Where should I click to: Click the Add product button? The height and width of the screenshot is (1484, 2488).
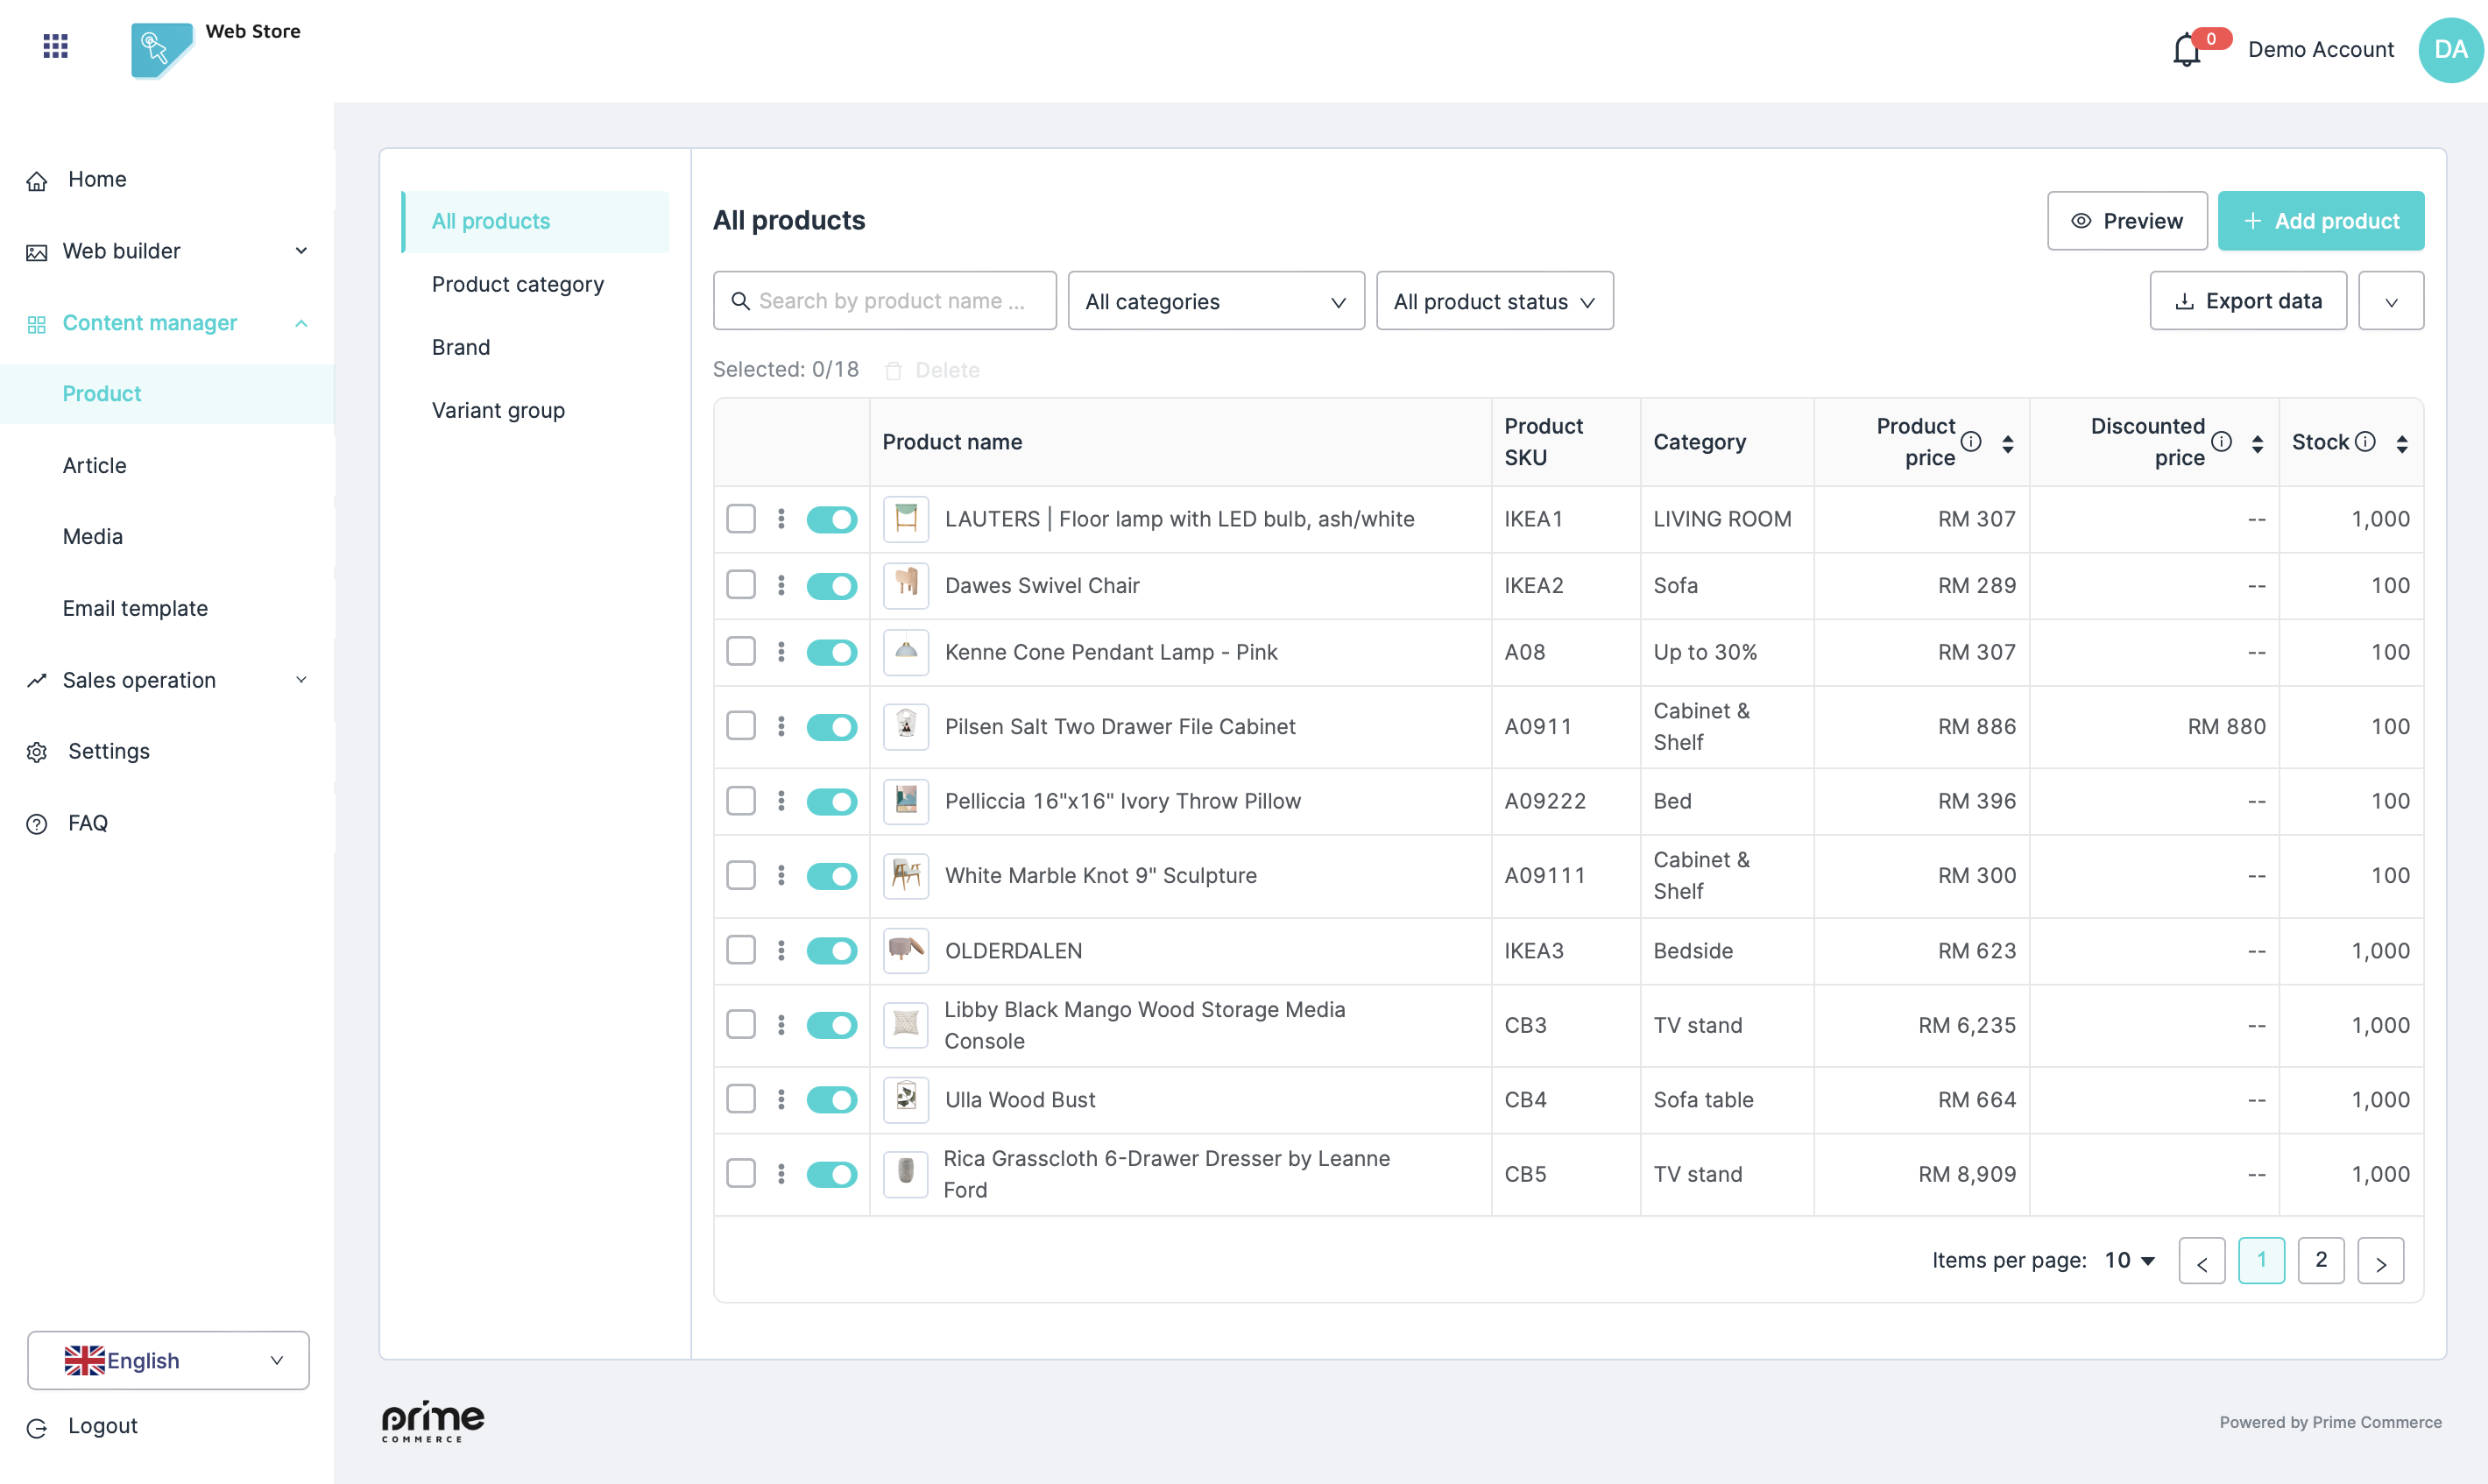2320,221
